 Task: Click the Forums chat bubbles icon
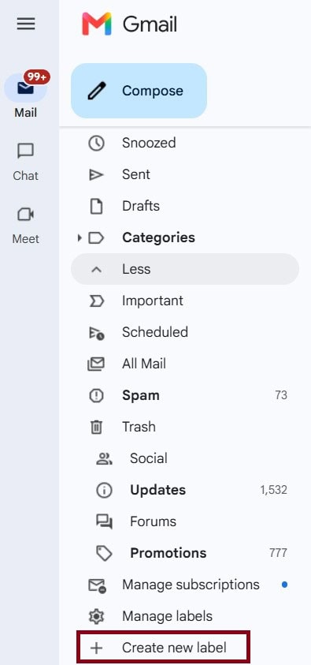(104, 522)
